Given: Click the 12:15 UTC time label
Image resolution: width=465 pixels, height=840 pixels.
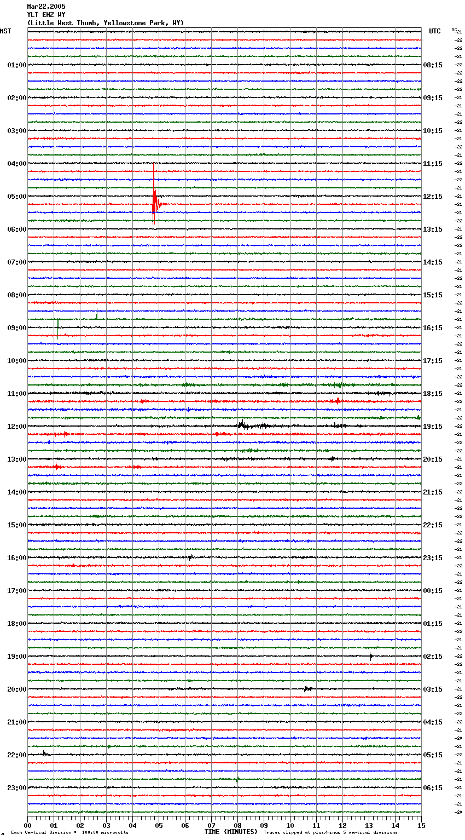Looking at the screenshot, I should point(433,197).
